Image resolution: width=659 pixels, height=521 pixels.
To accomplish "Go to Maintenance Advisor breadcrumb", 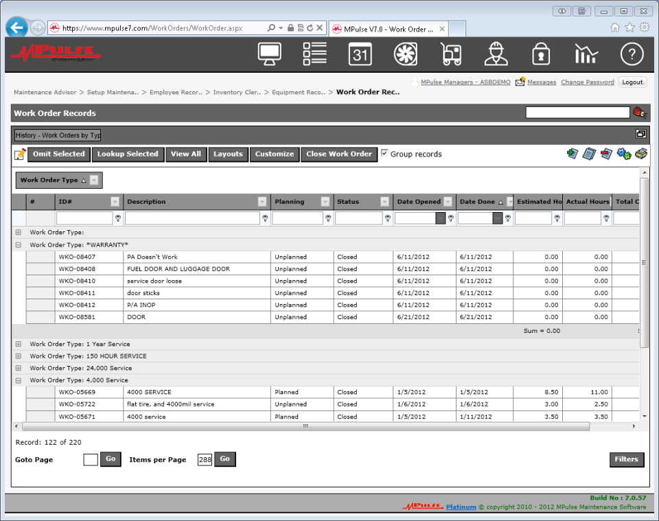I will pyautogui.click(x=45, y=92).
